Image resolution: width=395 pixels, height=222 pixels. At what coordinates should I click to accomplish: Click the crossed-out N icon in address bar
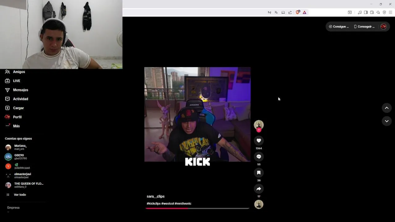pos(269,12)
